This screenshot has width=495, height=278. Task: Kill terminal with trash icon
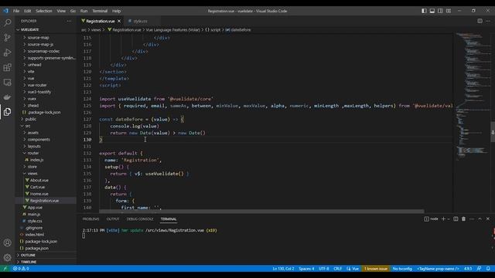(463, 219)
